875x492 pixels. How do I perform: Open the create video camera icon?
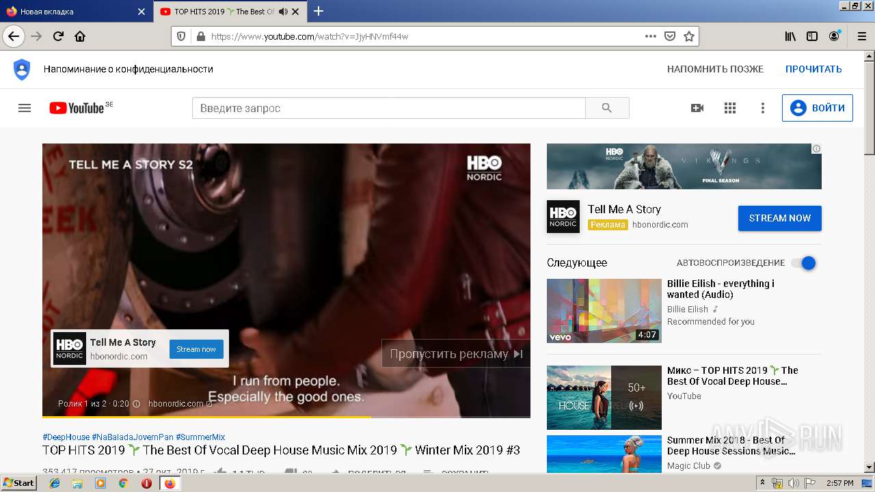697,108
